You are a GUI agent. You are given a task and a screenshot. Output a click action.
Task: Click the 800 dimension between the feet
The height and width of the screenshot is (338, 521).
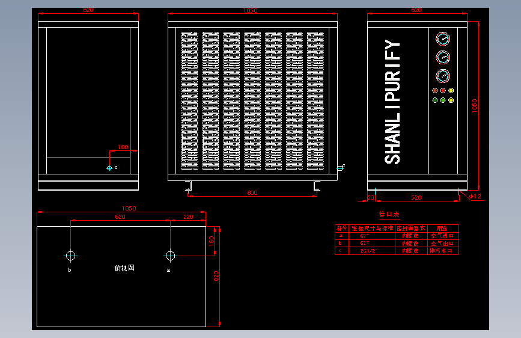click(252, 192)
